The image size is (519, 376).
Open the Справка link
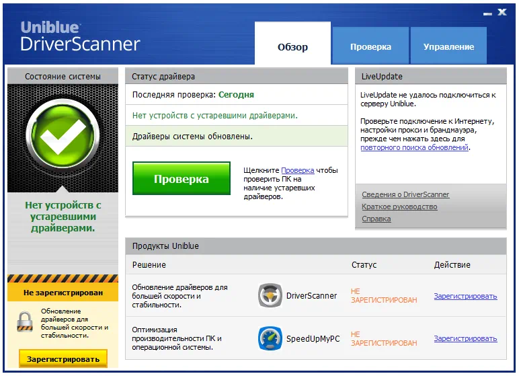(x=376, y=219)
